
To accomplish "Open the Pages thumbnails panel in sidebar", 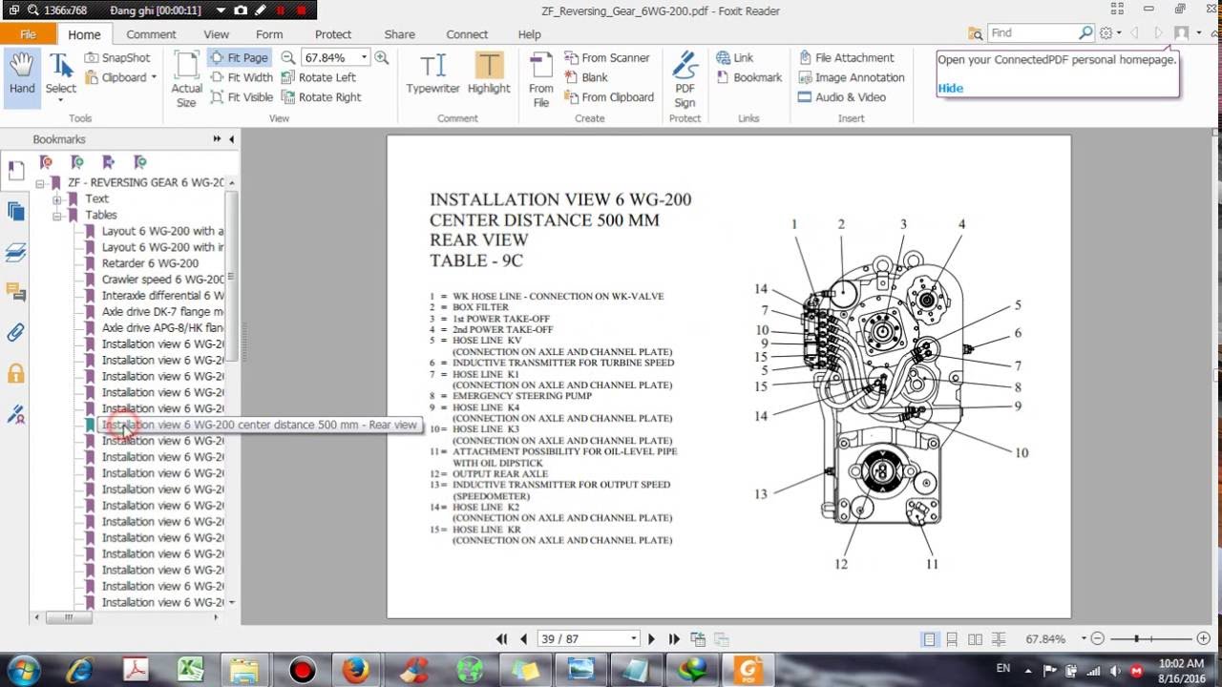I will pyautogui.click(x=15, y=212).
